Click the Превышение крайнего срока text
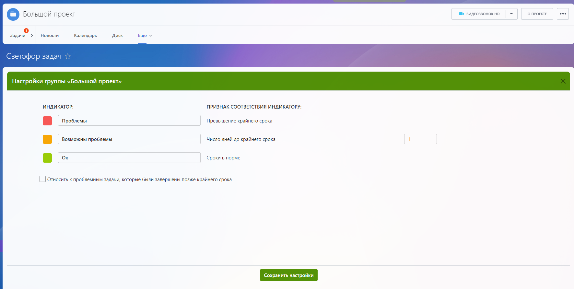The height and width of the screenshot is (289, 574). click(240, 121)
